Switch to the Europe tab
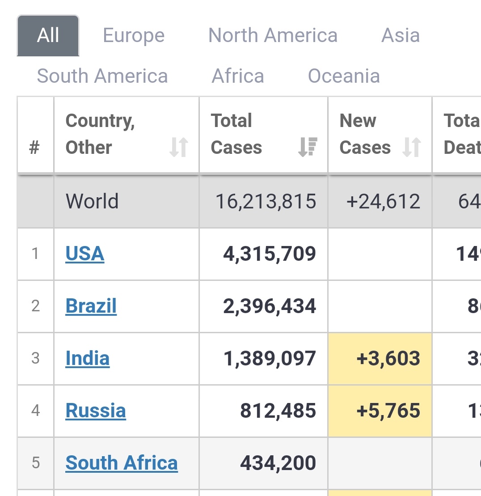This screenshot has height=496, width=481. click(x=134, y=35)
